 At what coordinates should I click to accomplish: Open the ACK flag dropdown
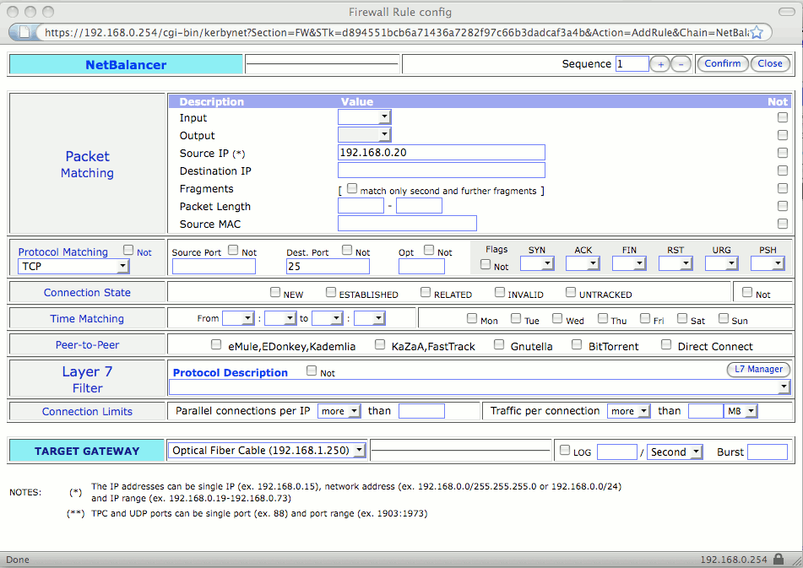[x=583, y=263]
